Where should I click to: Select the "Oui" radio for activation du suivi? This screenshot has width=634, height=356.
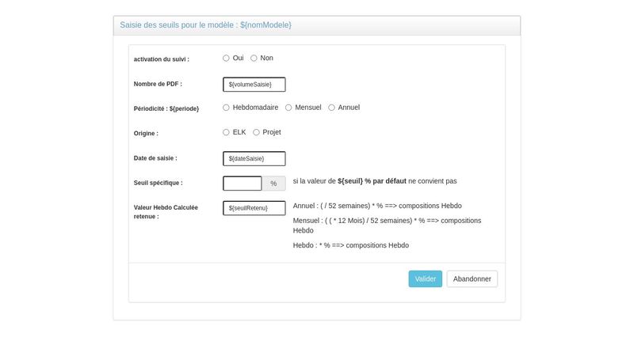pos(226,58)
